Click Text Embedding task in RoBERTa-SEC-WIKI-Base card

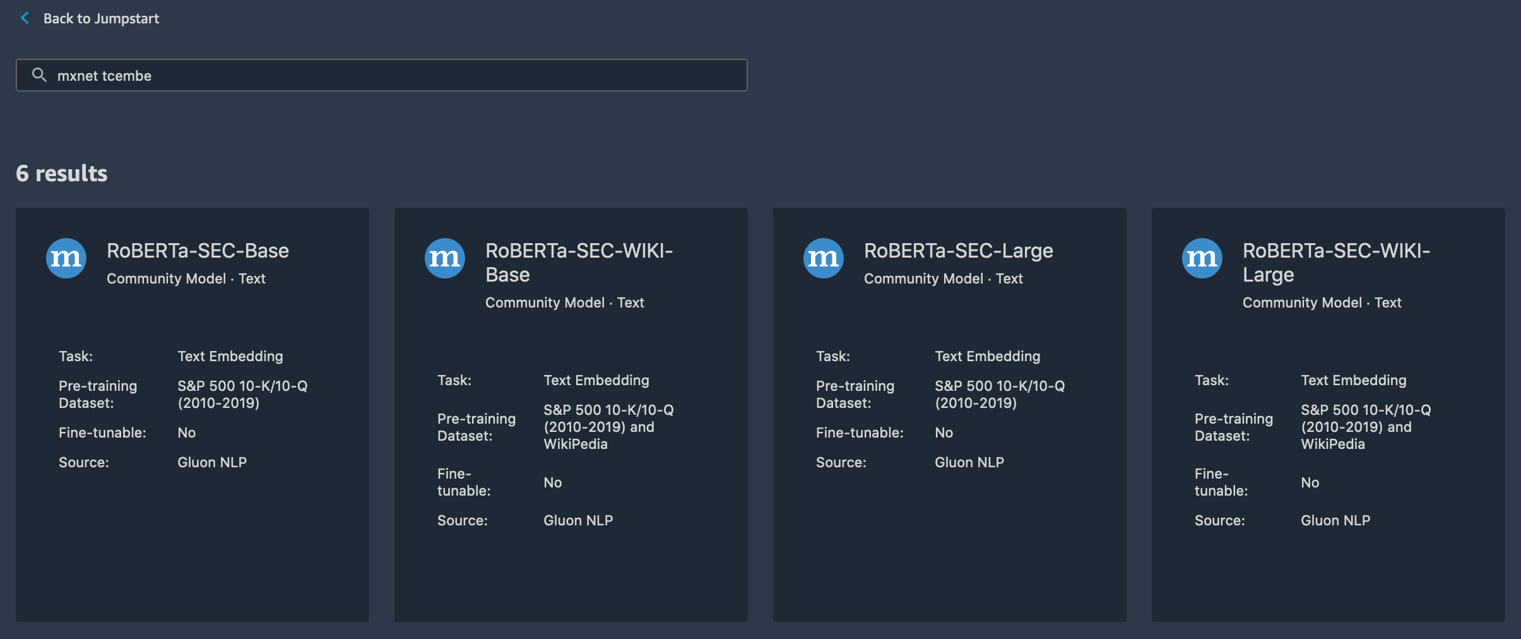[x=596, y=380]
